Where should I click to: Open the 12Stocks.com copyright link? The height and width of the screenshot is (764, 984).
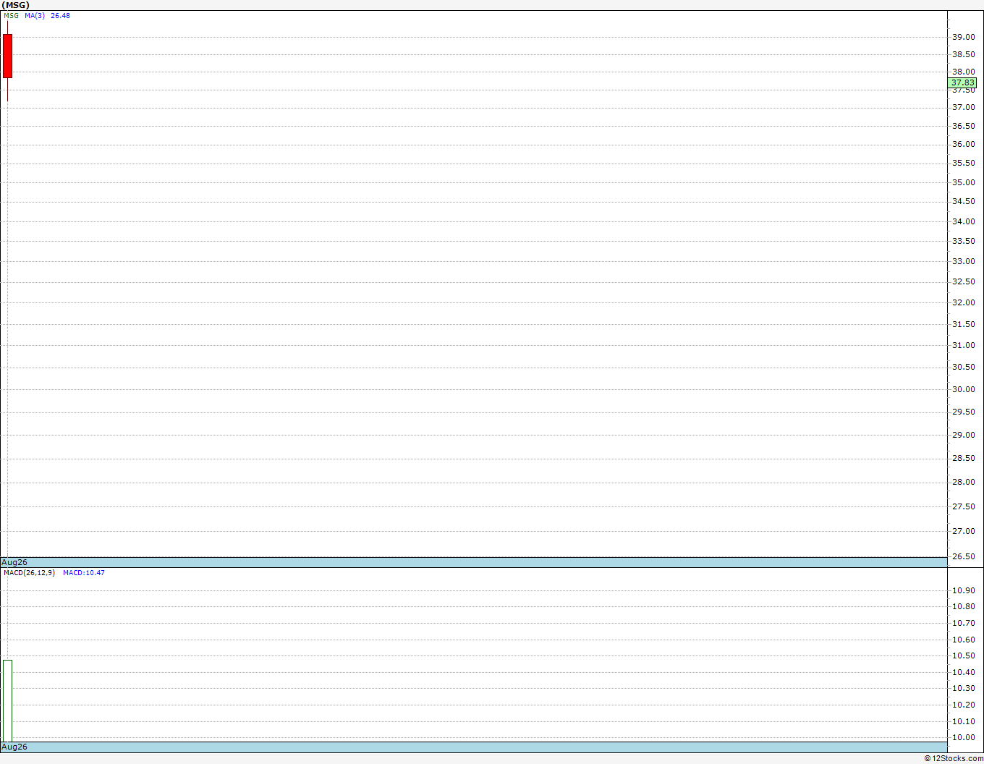click(954, 758)
